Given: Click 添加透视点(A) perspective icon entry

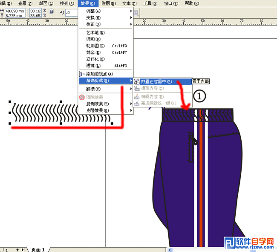Looking at the screenshot, I should point(106,74).
